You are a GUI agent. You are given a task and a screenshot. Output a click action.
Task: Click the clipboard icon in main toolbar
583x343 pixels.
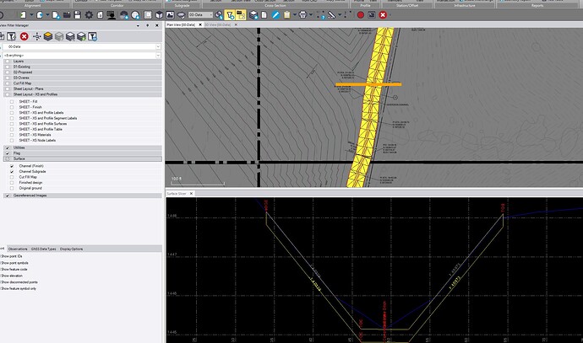[286, 15]
